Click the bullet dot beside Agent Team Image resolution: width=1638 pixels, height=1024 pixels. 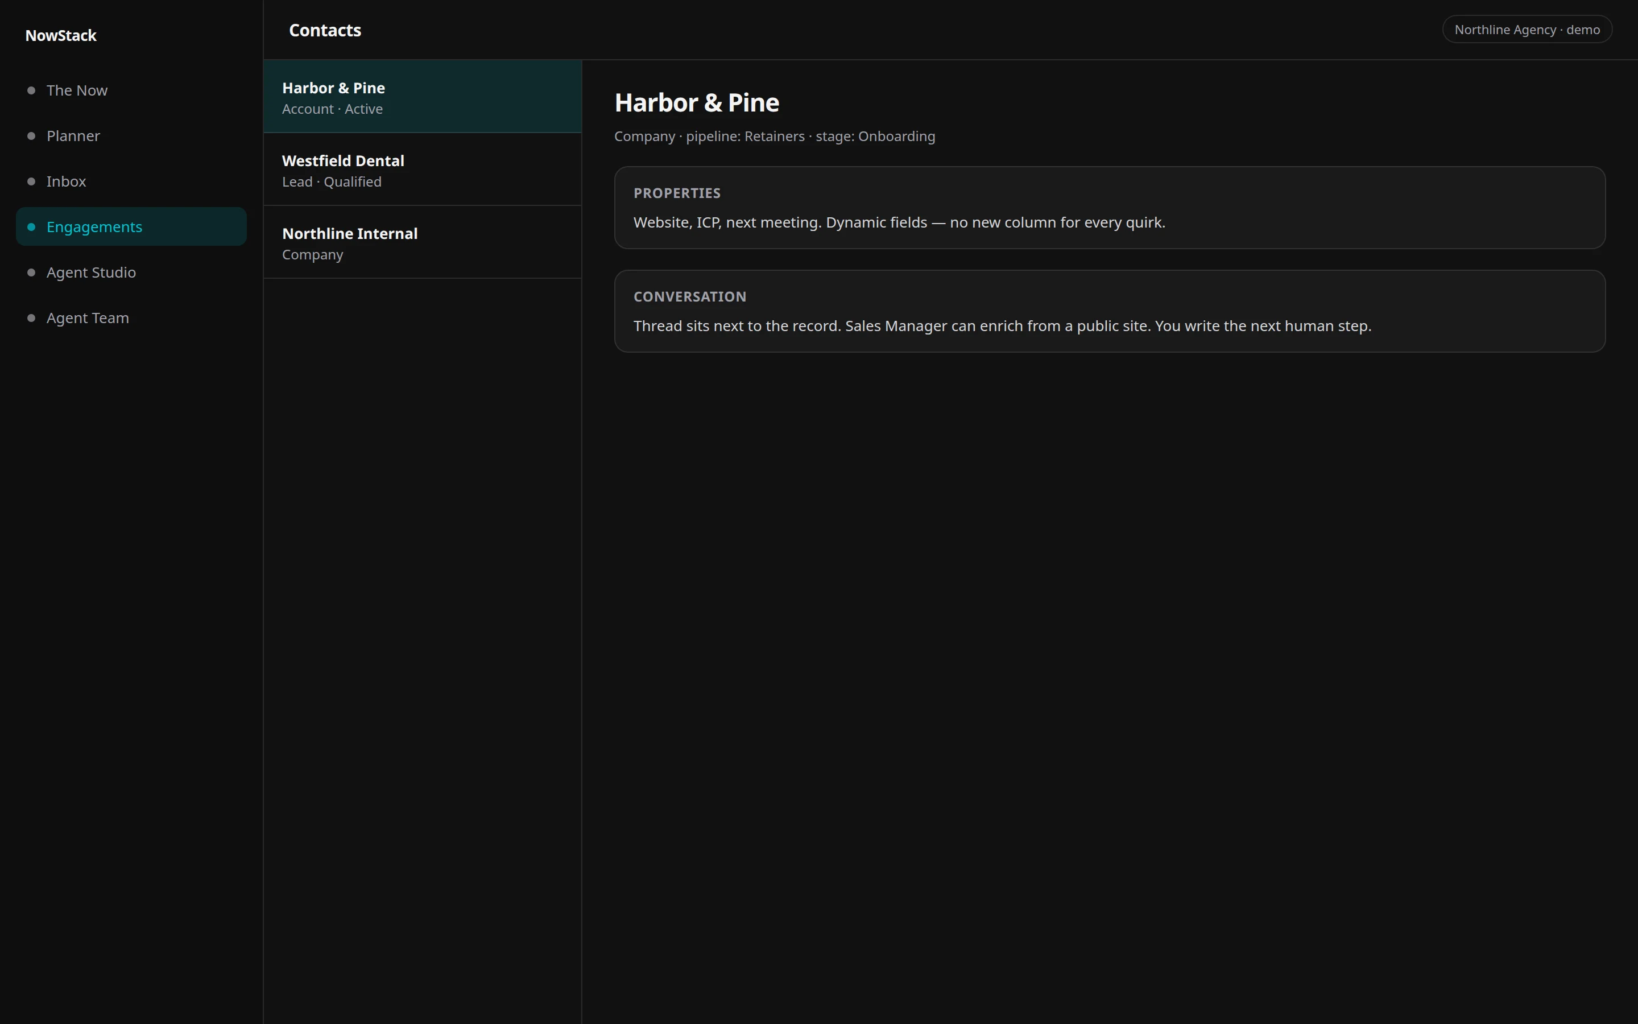(x=31, y=317)
